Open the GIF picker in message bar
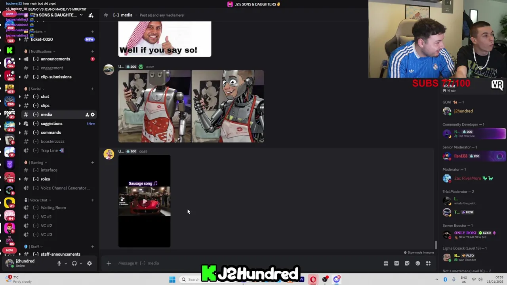This screenshot has height=285, width=507. (x=396, y=263)
